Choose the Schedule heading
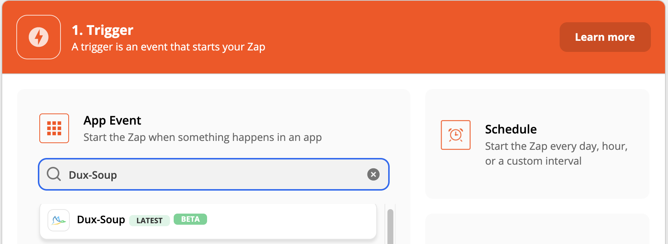The width and height of the screenshot is (668, 244). tap(511, 129)
